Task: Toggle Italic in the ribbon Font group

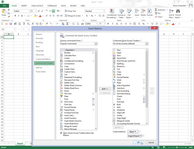Action: click(x=19, y=16)
